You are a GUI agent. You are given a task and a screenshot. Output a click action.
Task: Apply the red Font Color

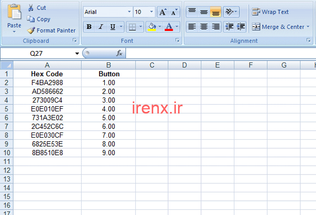169,26
